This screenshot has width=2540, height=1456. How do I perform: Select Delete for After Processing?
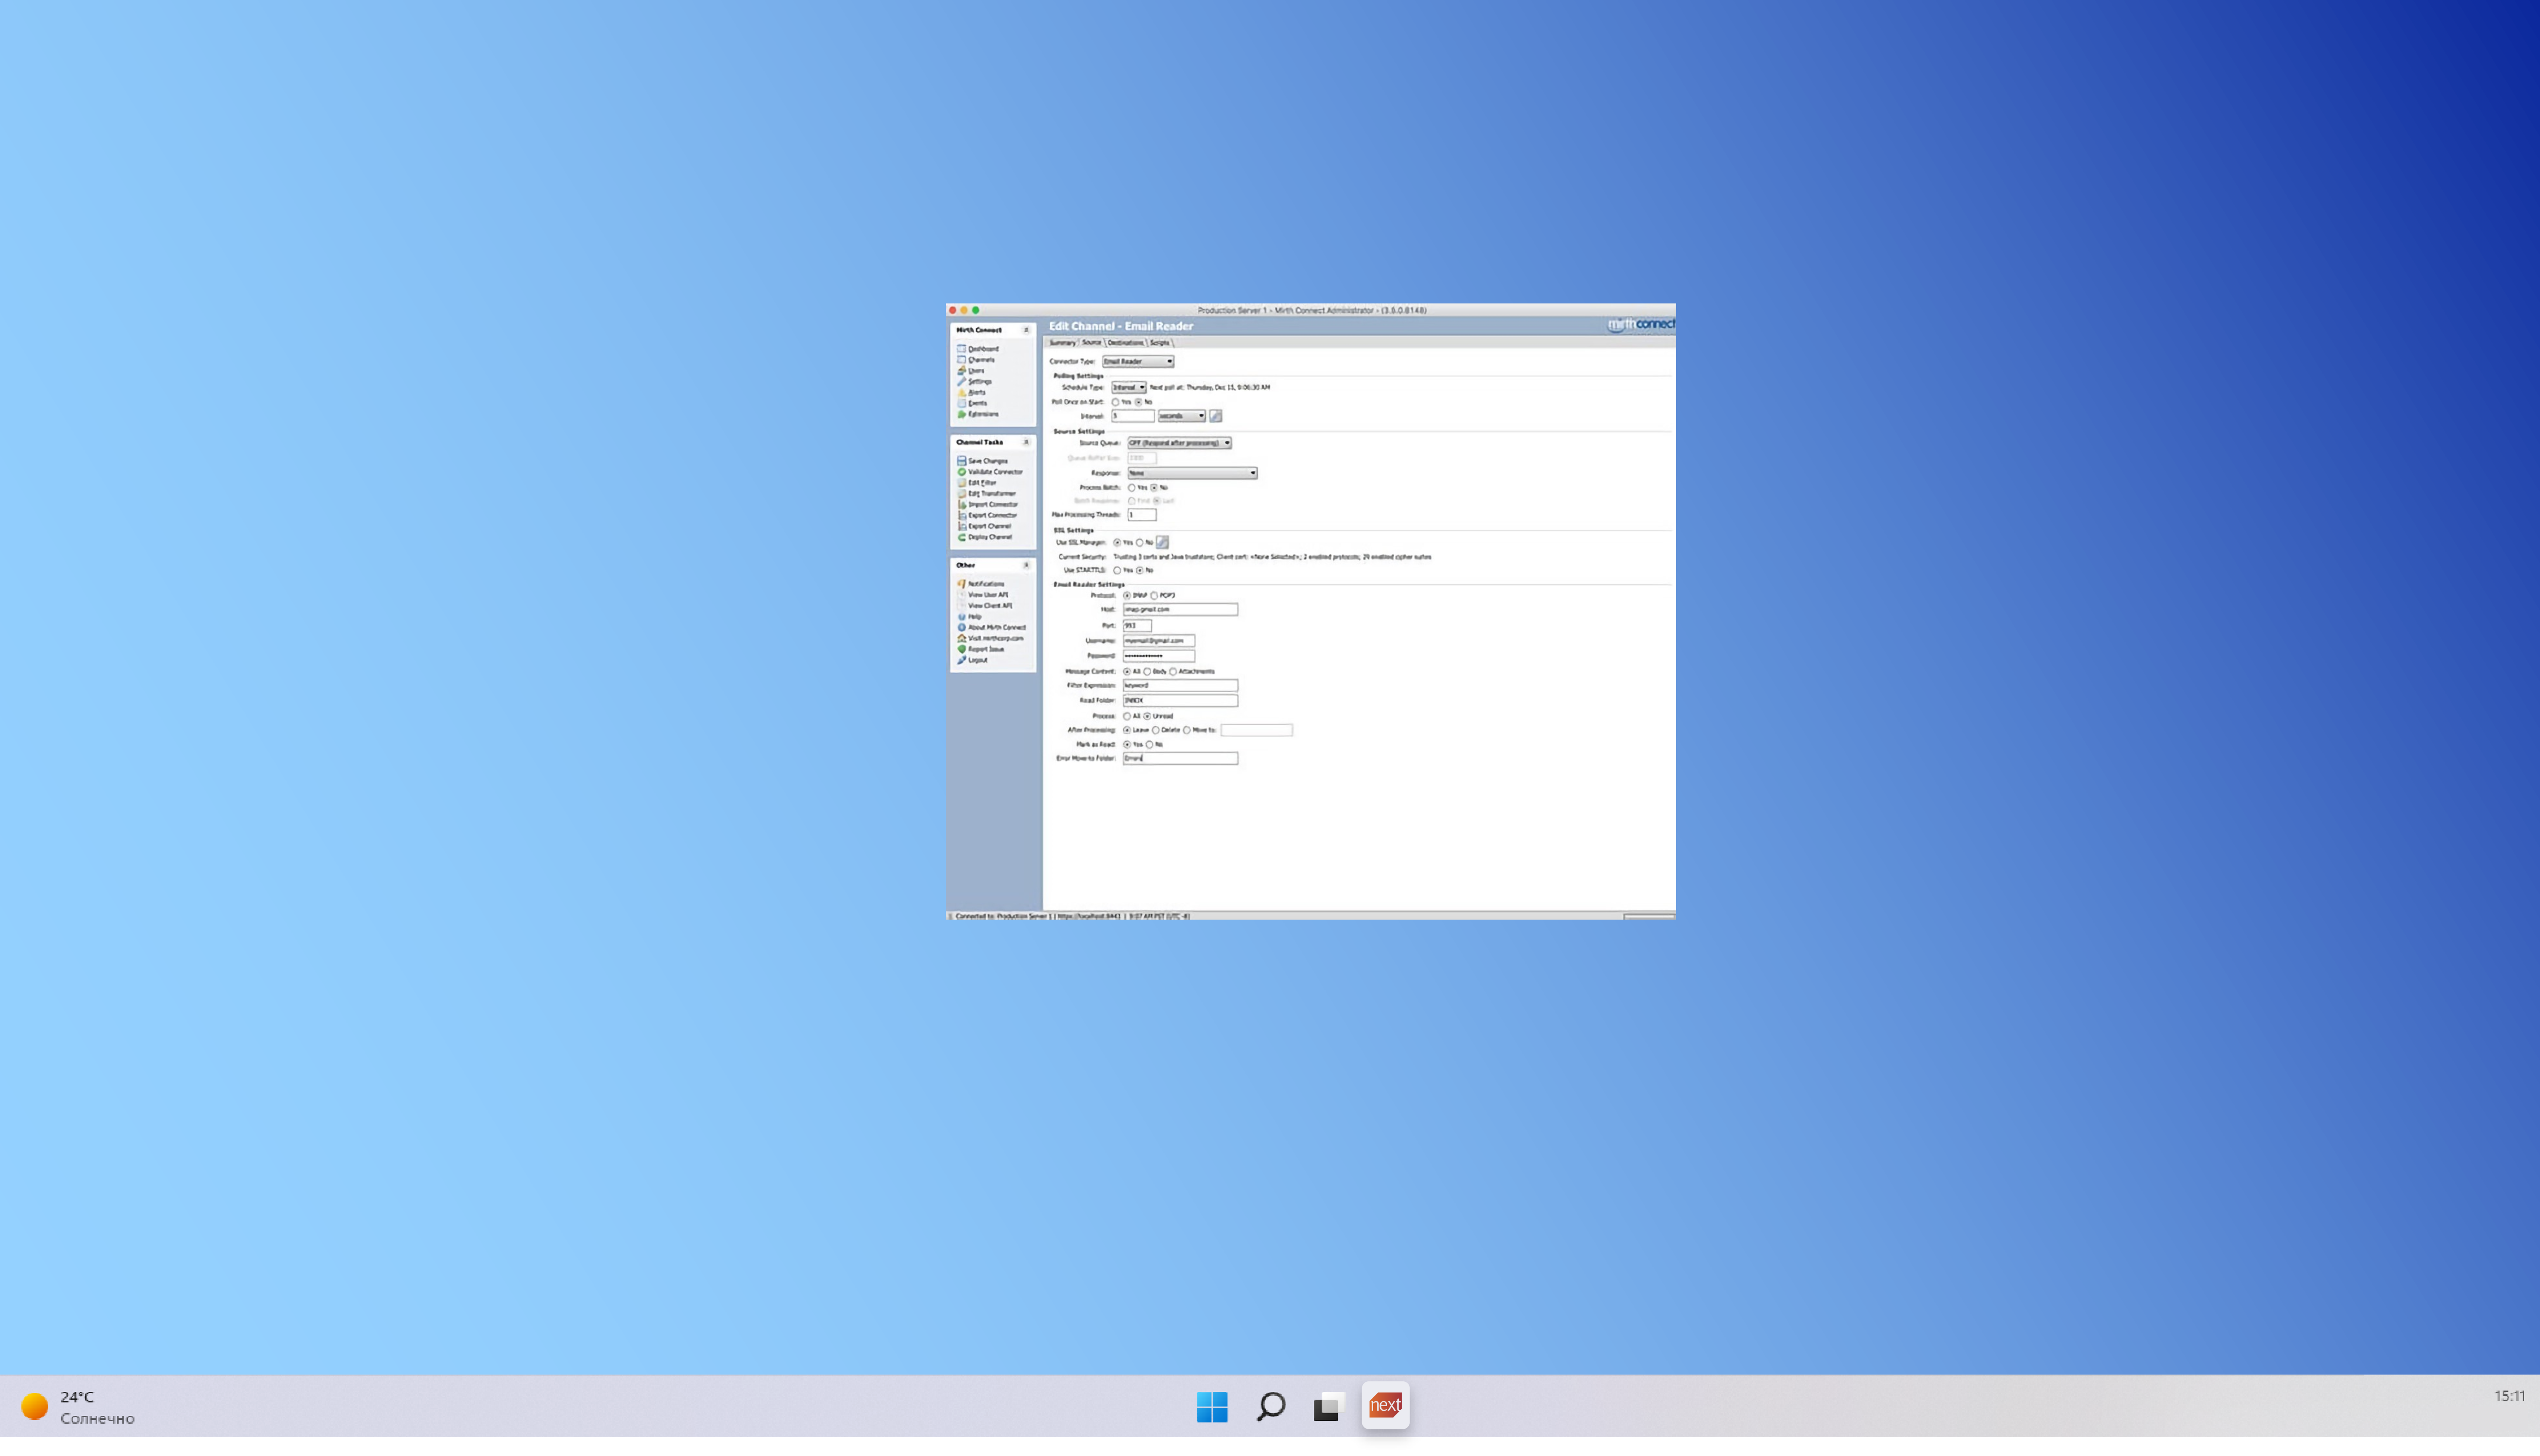coord(1156,730)
